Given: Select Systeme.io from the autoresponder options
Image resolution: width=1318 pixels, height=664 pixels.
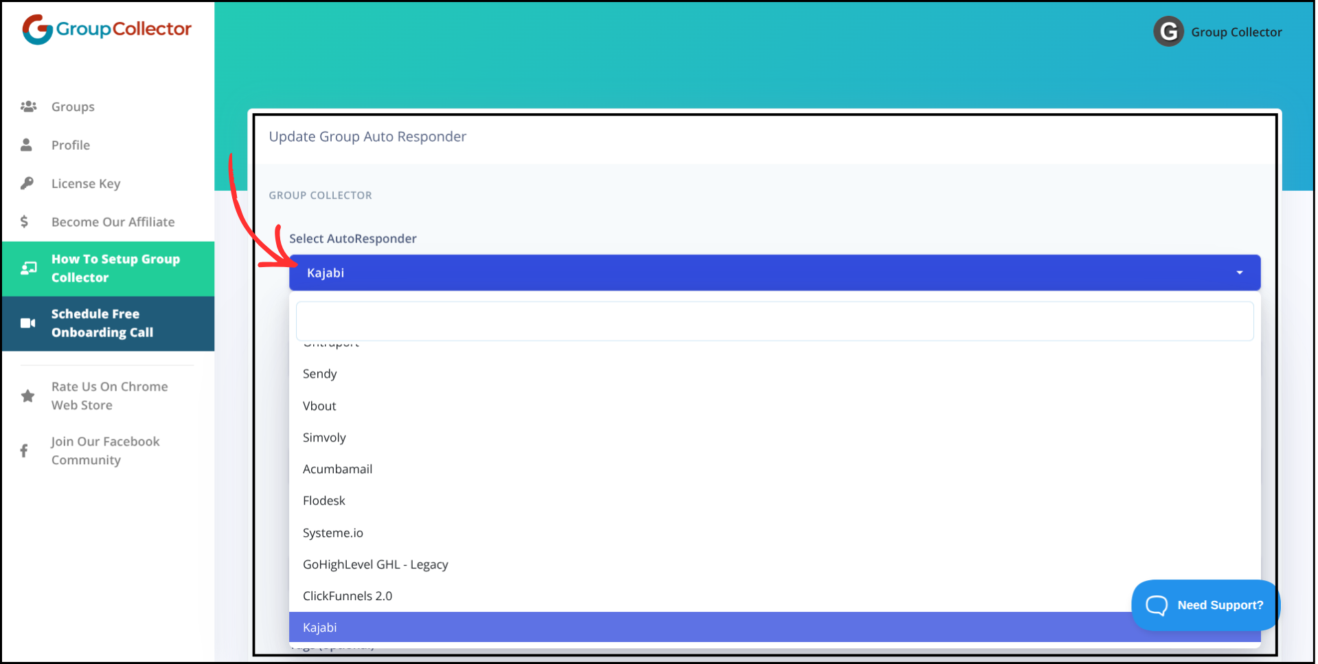Looking at the screenshot, I should tap(333, 533).
